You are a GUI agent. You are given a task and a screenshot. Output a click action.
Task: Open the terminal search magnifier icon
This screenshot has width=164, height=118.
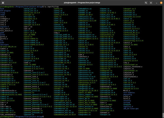pyautogui.click(x=146, y=3)
